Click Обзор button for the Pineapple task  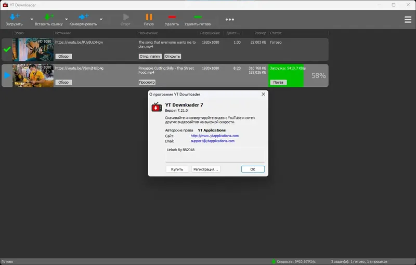[x=63, y=83]
